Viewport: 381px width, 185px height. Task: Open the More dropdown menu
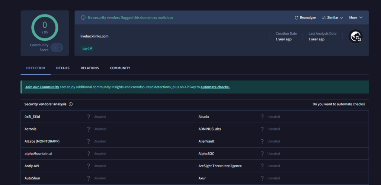(356, 18)
